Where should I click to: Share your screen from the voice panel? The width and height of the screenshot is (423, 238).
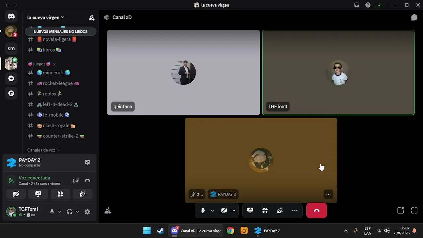click(x=38, y=194)
